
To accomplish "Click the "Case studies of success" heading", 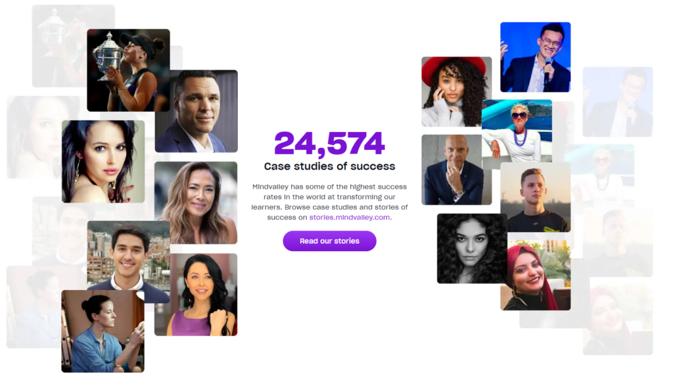I will click(329, 166).
